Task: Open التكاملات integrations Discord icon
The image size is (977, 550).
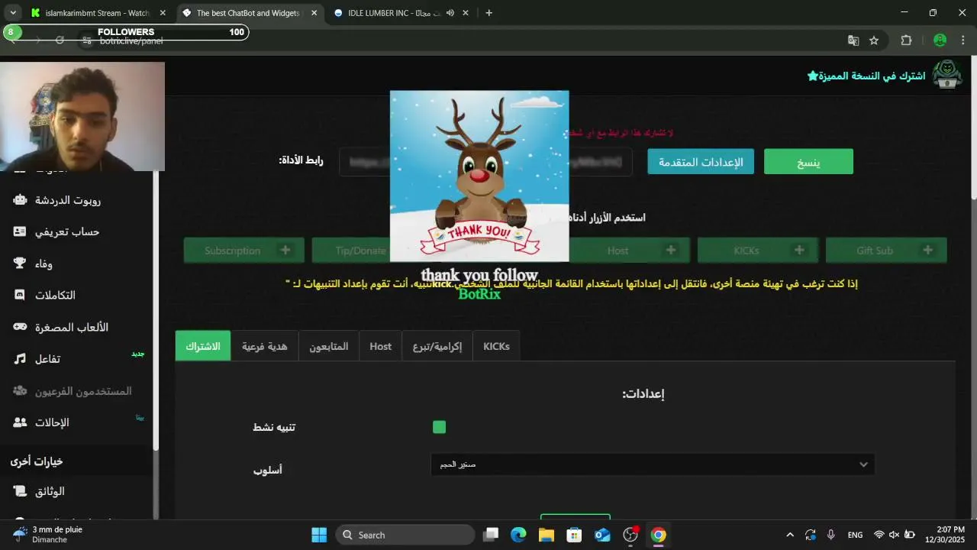Action: pyautogui.click(x=20, y=295)
